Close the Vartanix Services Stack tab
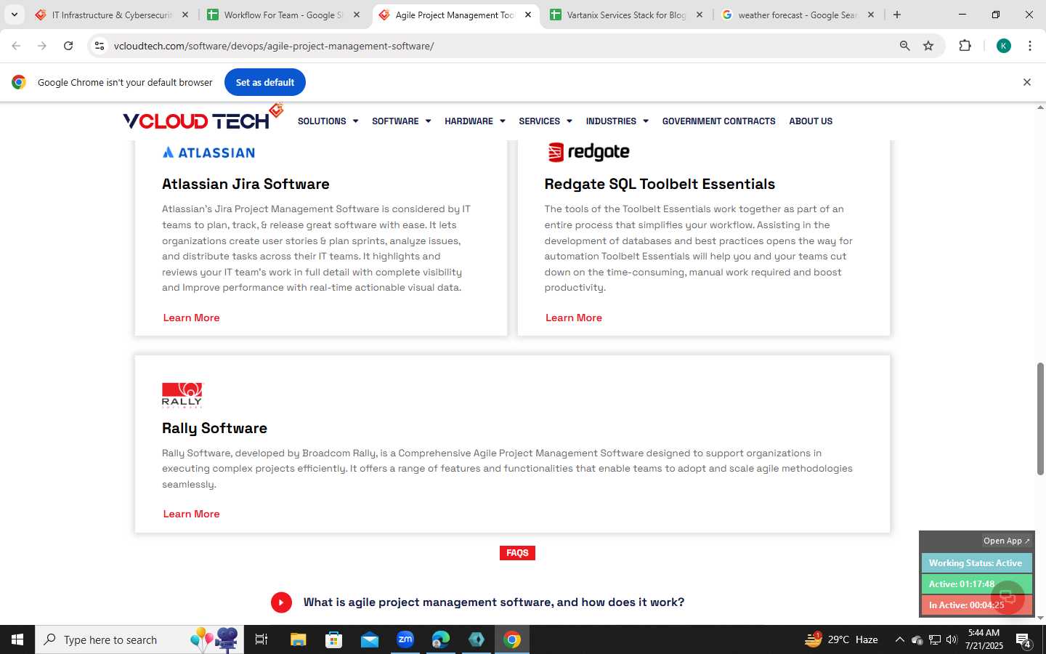This screenshot has width=1046, height=654. coord(700,15)
